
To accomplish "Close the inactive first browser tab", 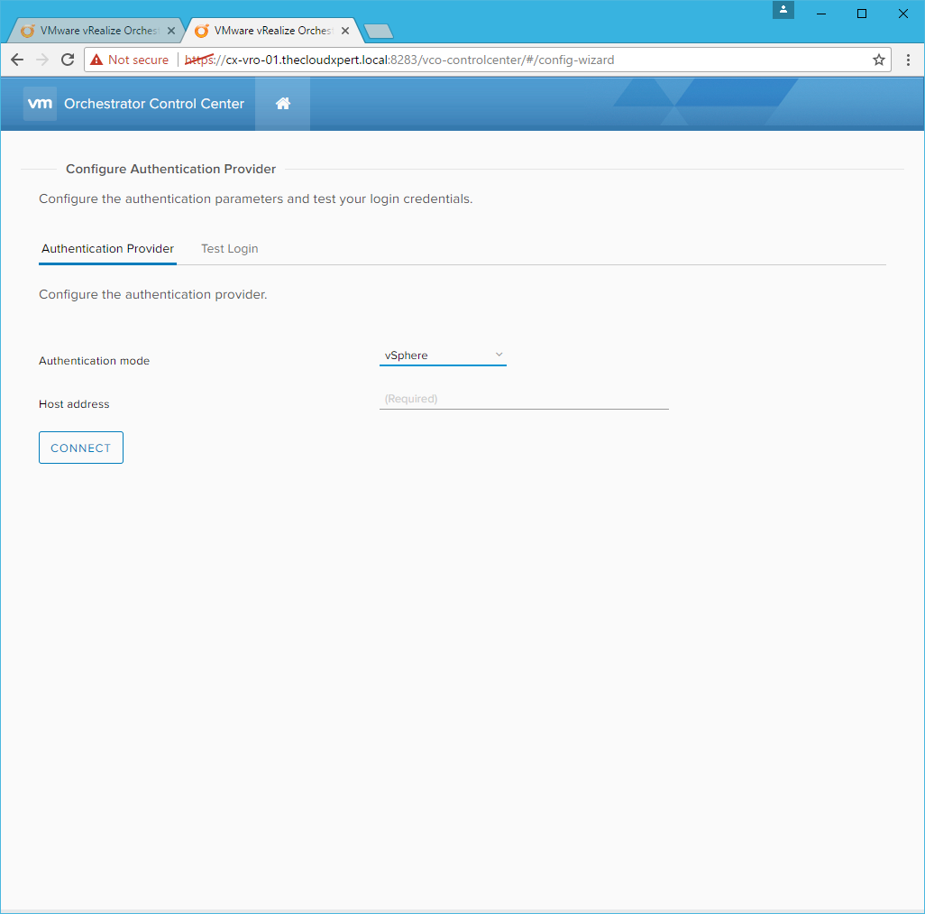I will coord(171,31).
